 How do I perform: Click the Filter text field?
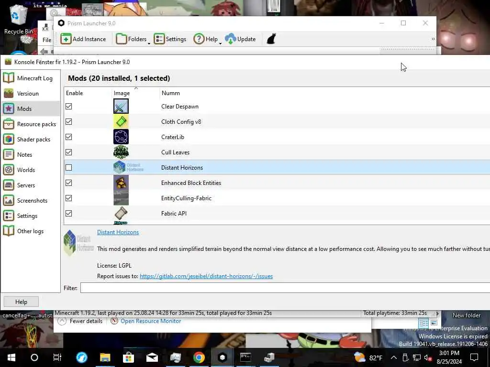[285, 288]
